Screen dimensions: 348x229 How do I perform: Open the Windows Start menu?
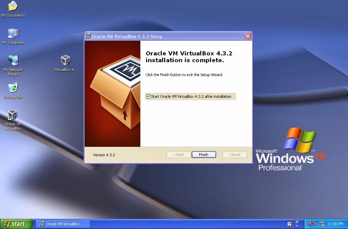(x=16, y=224)
